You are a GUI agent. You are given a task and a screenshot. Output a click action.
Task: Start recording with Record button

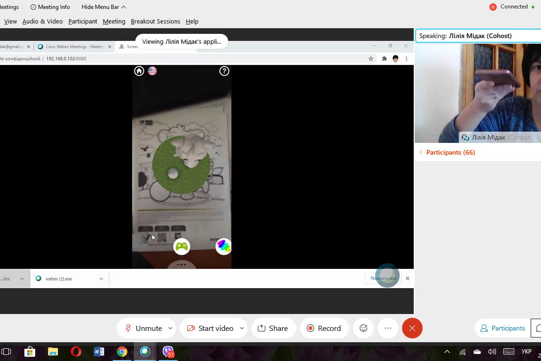[x=324, y=328]
